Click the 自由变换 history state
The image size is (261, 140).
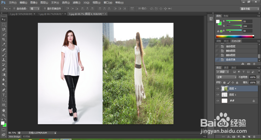point(230,60)
